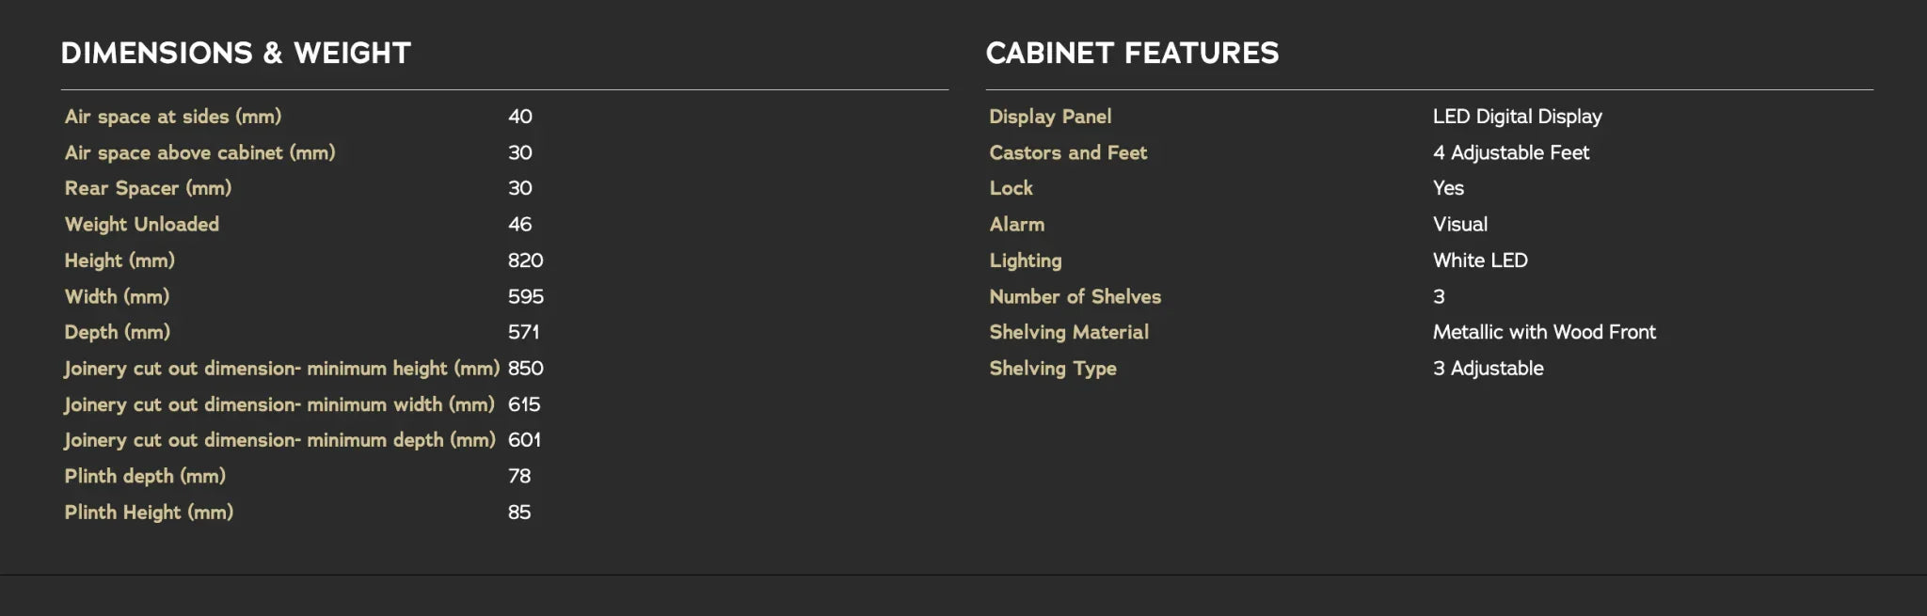Click the Dimensions & Weight heading
The image size is (1927, 616).
pyautogui.click(x=235, y=53)
